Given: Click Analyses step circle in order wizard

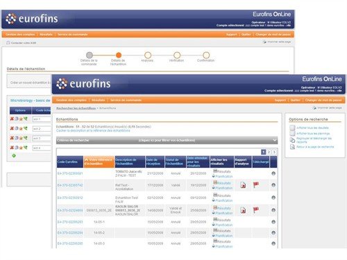Looking at the screenshot, I should pyautogui.click(x=148, y=55).
